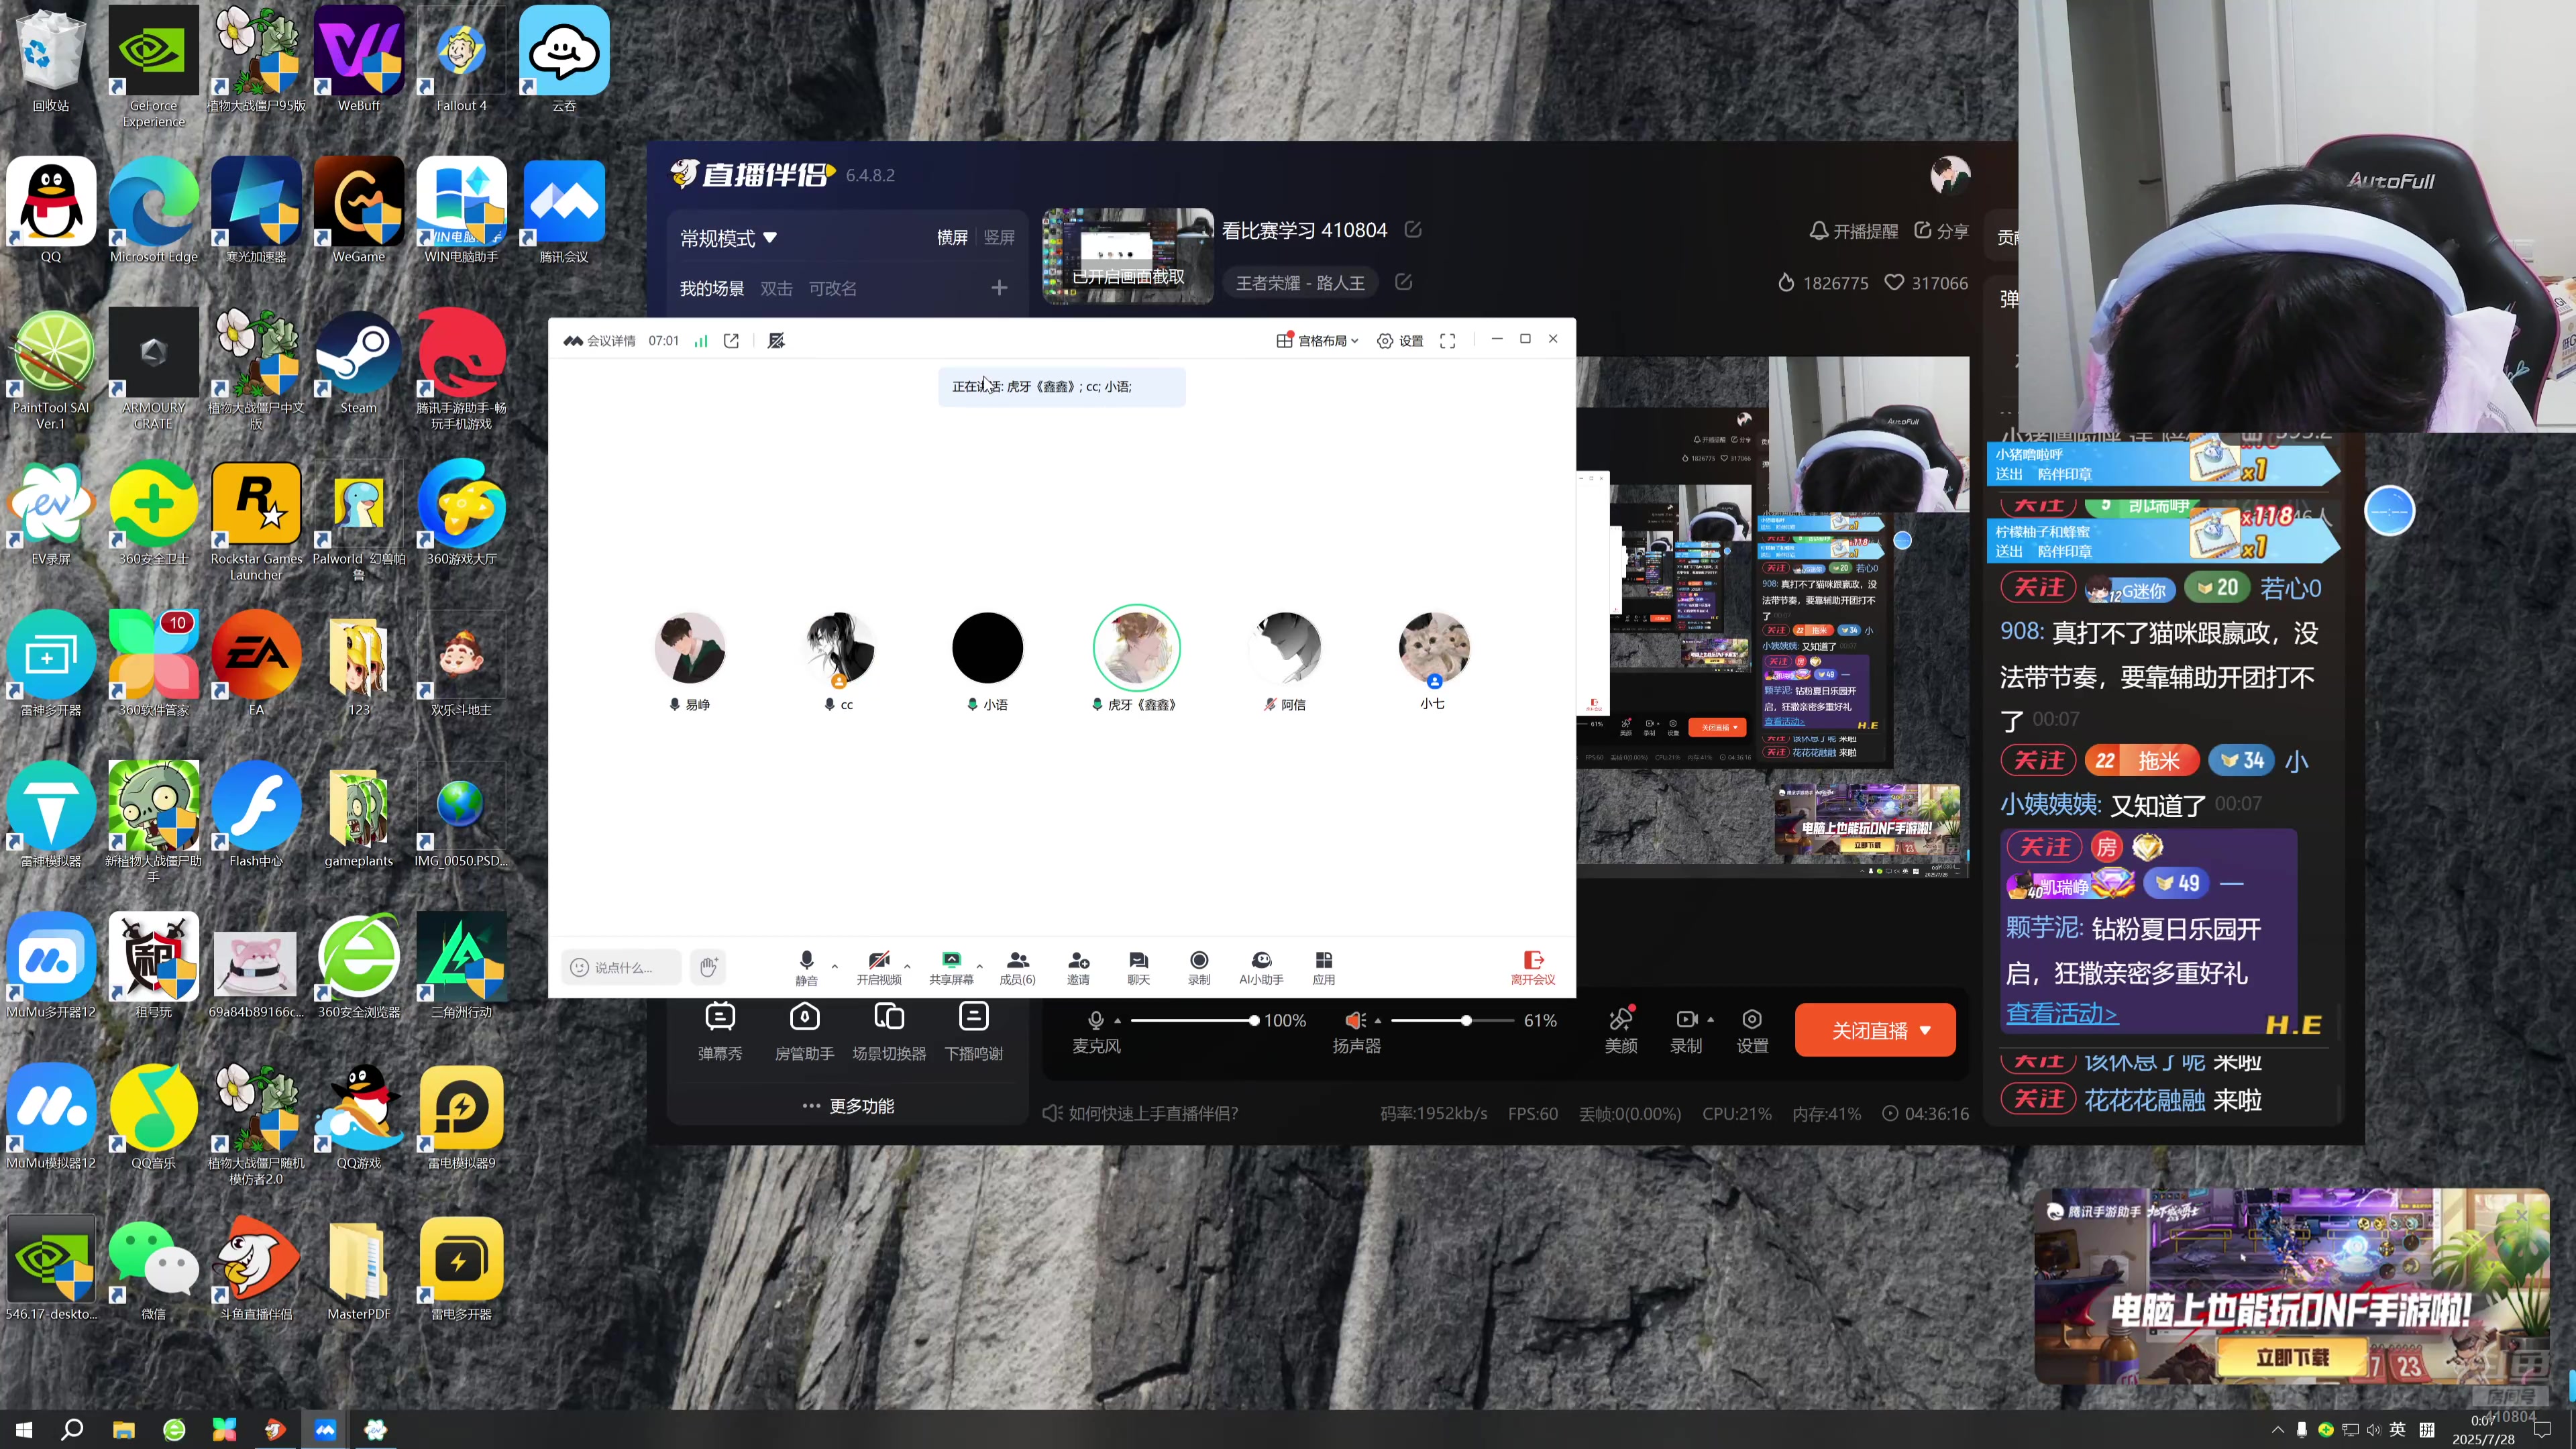Open 场景切换器 scene switcher
Screen dimensions: 2576x1449
pos(889,1031)
